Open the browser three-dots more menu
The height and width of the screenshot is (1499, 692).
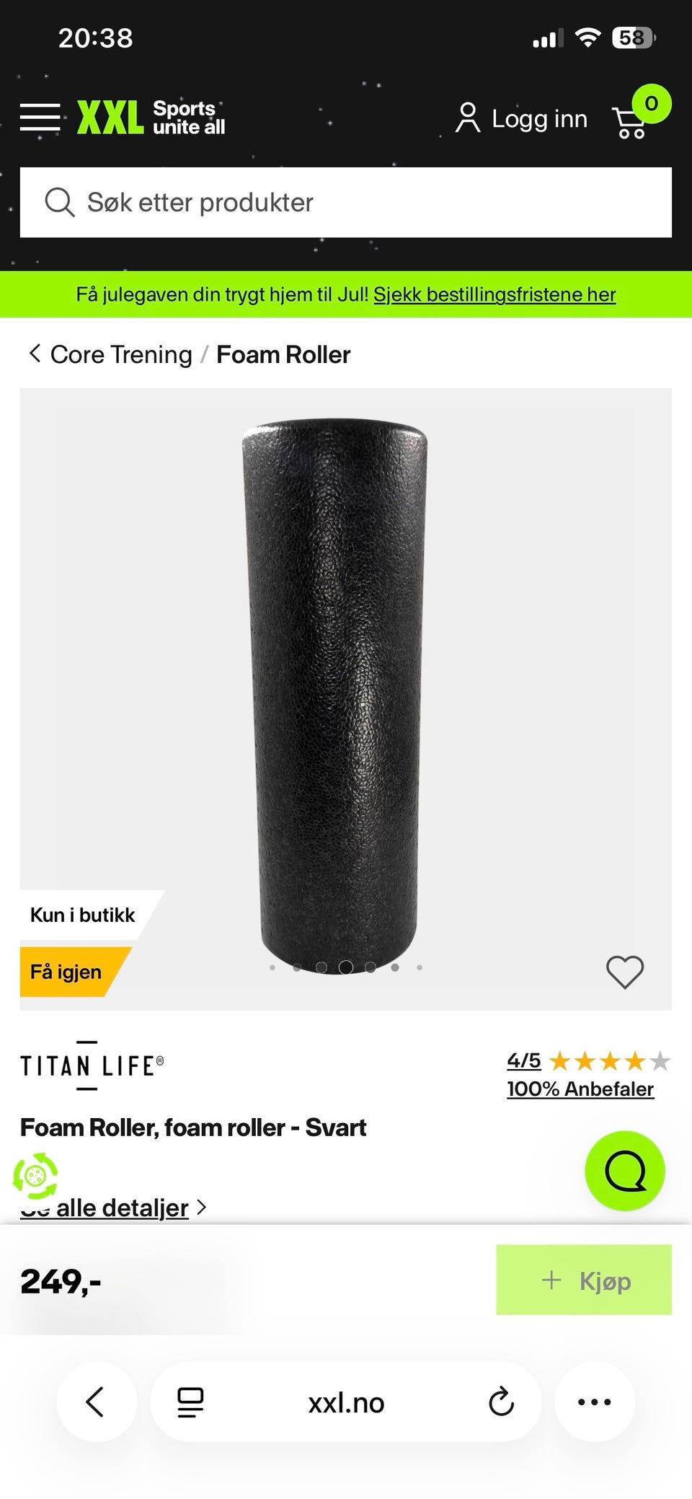[595, 1402]
